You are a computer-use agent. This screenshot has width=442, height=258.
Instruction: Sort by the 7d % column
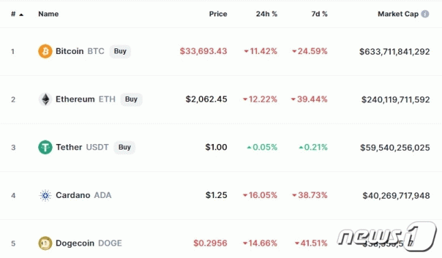click(x=320, y=14)
